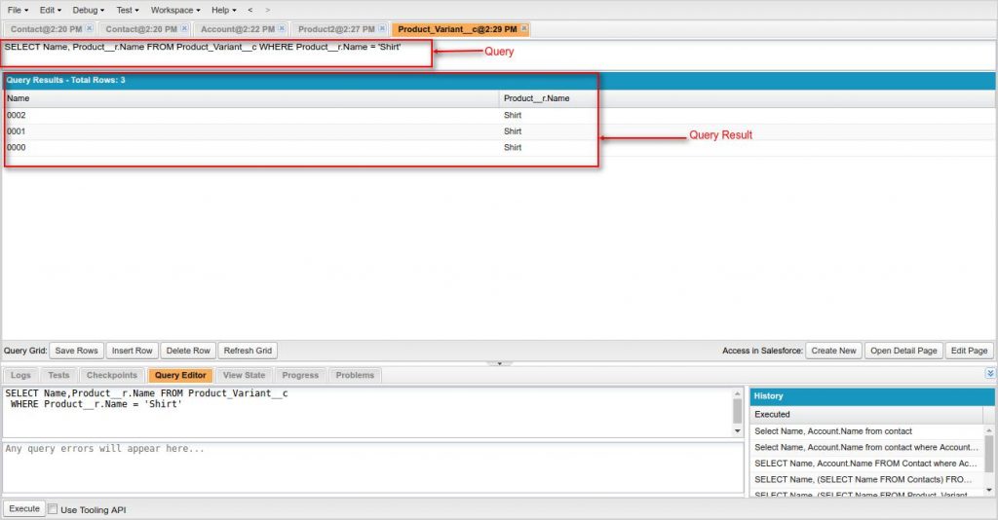998x520 pixels.
Task: Expand the Debug menu
Action: (x=88, y=10)
